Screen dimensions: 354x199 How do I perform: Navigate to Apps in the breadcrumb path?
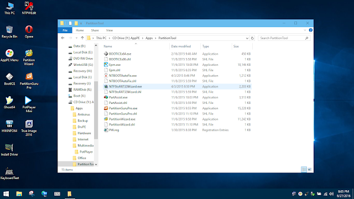point(149,38)
